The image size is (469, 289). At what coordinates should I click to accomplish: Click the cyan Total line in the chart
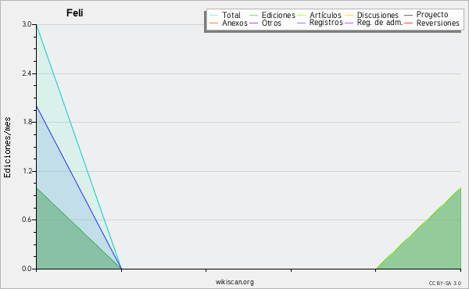[79, 147]
